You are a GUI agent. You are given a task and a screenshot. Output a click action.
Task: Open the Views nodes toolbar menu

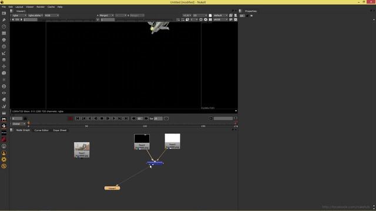point(4,93)
